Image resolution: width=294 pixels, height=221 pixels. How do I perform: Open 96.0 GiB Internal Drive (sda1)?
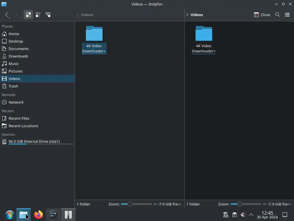pyautogui.click(x=37, y=142)
